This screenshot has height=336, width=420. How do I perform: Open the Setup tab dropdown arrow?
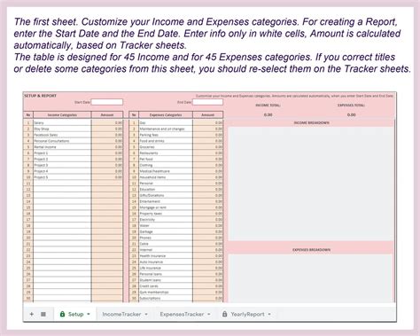pyautogui.click(x=89, y=314)
